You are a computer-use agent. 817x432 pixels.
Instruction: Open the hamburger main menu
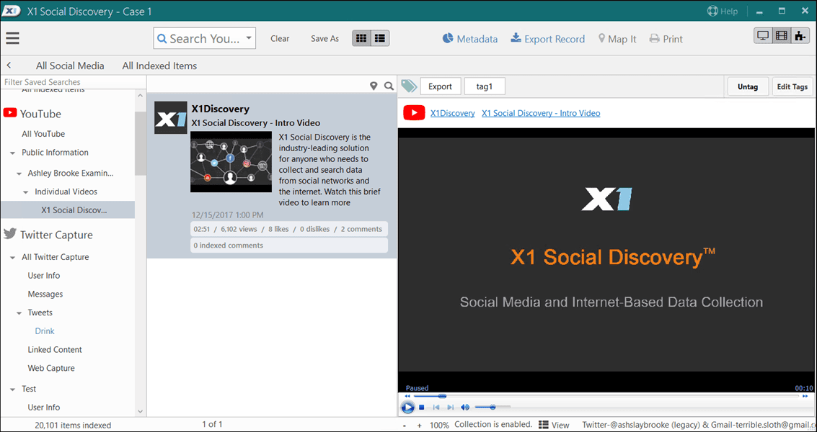(12, 39)
